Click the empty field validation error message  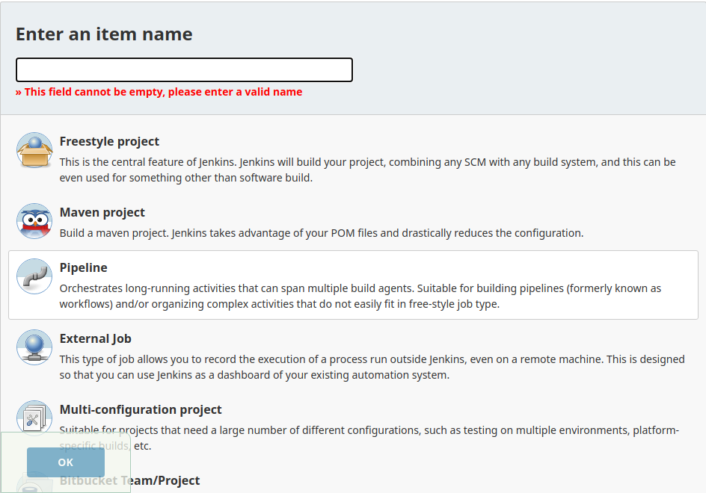click(159, 92)
